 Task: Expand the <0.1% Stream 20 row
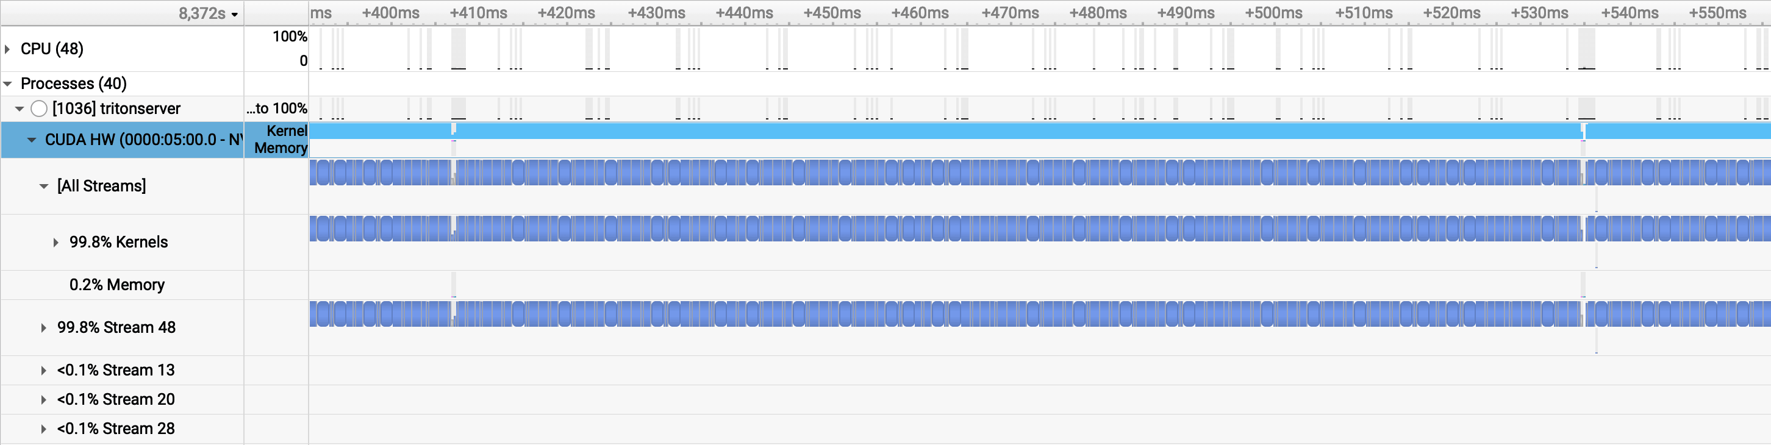coord(43,400)
